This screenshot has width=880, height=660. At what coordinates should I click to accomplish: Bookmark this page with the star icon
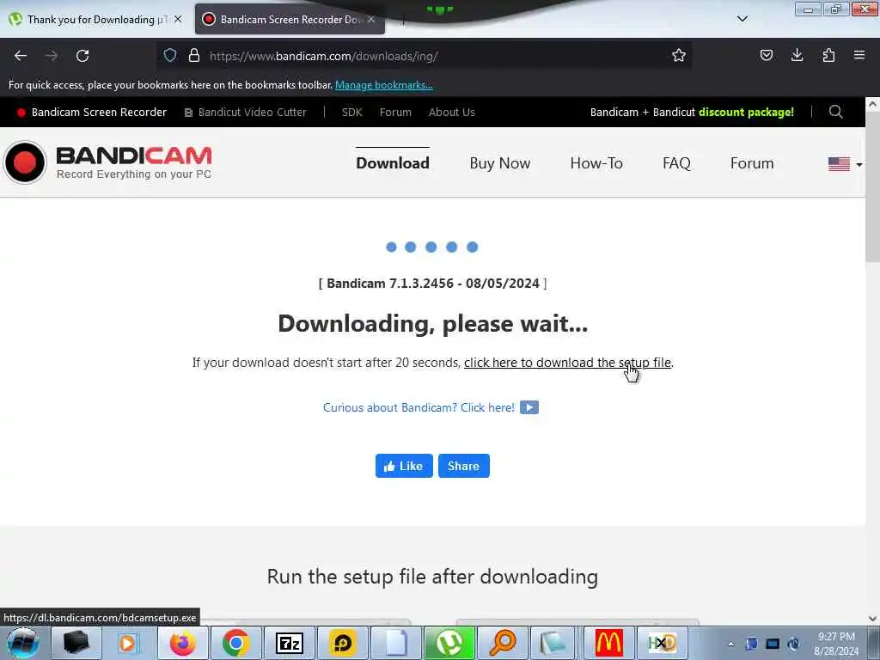pyautogui.click(x=679, y=55)
